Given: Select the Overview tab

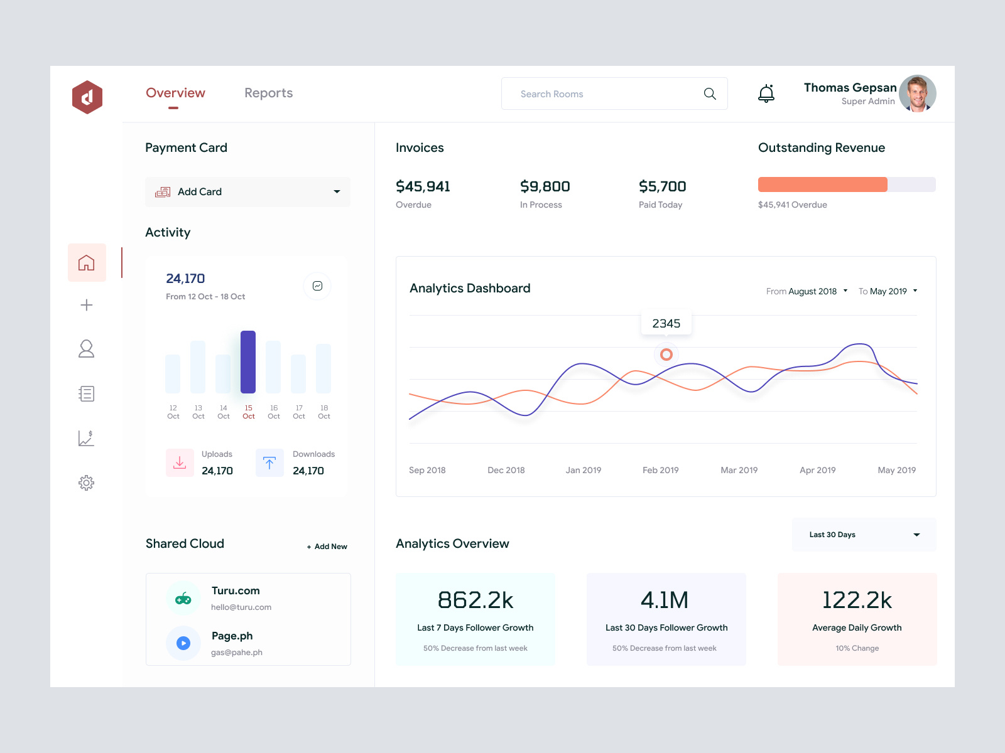Looking at the screenshot, I should tap(175, 93).
